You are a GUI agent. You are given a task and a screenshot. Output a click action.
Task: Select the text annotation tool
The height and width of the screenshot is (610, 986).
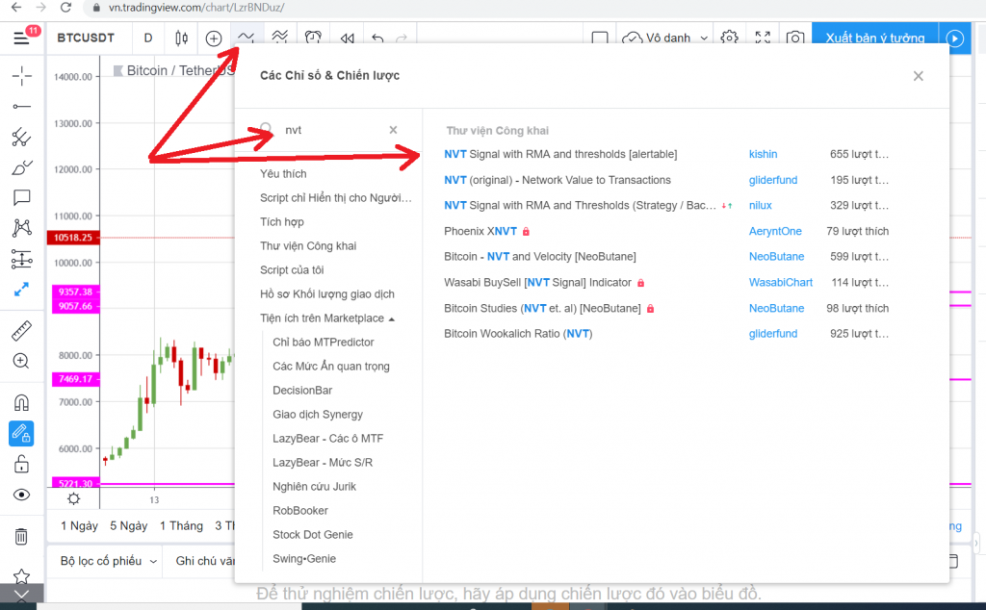(x=21, y=198)
